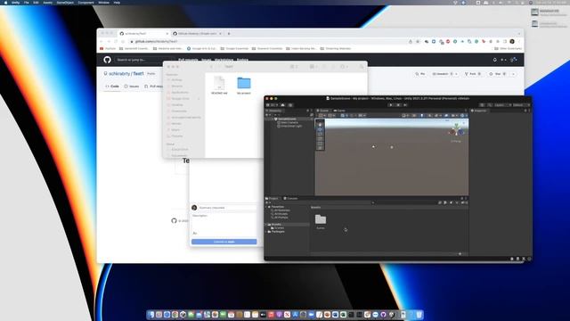Open Unity cloud services icon

pos(283,105)
